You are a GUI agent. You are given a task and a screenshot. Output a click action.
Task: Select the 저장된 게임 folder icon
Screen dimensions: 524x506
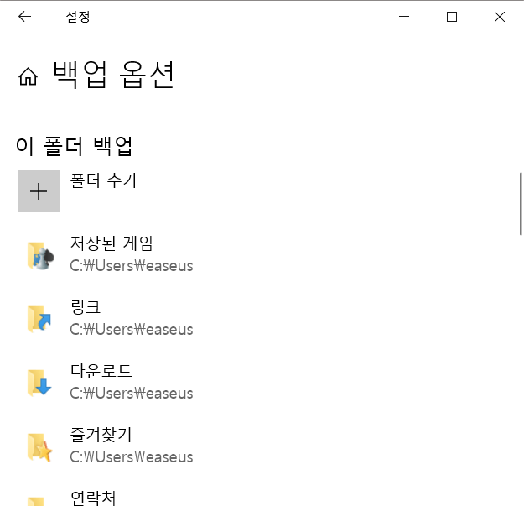(40, 255)
